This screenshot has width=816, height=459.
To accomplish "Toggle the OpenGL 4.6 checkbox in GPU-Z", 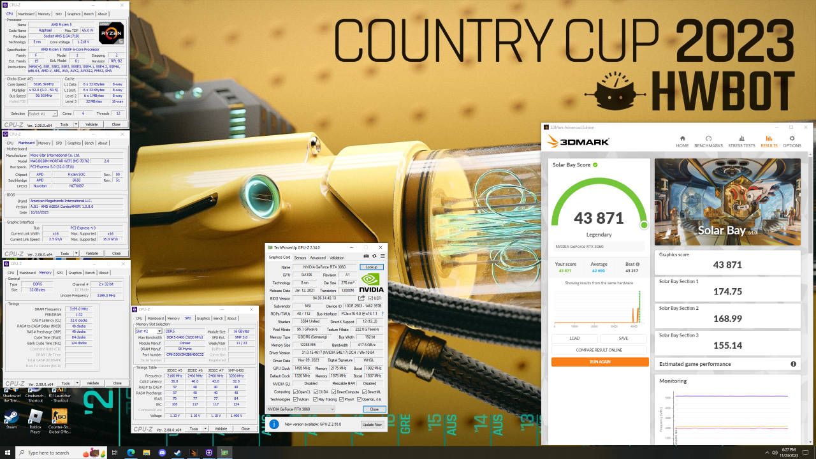I will [360, 399].
